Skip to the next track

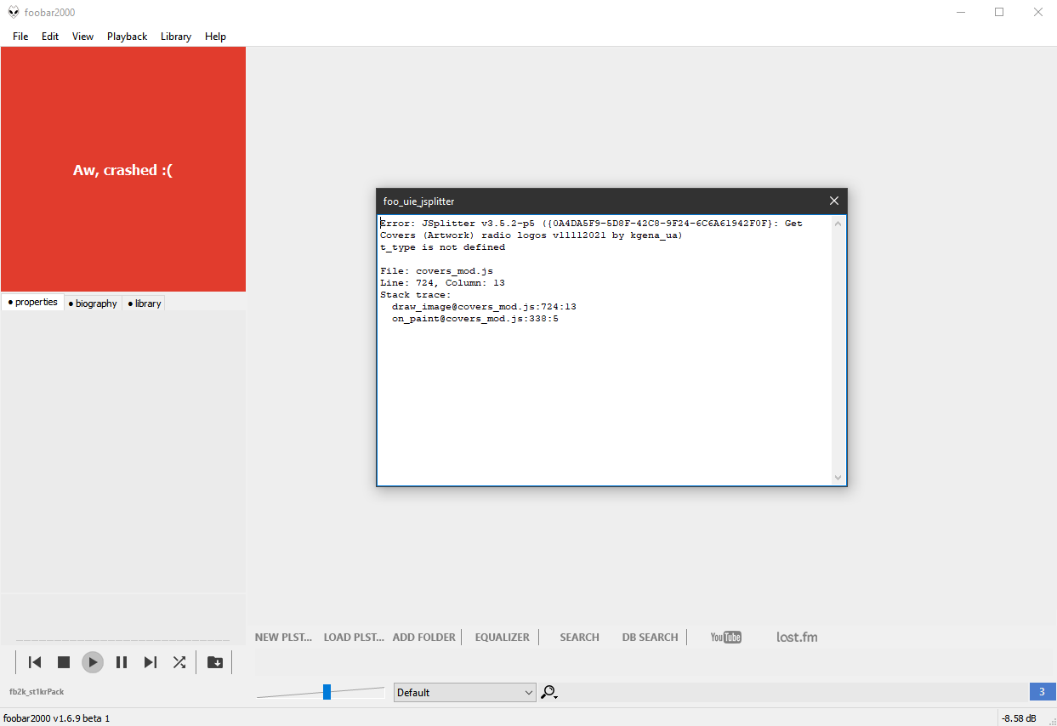pyautogui.click(x=151, y=662)
